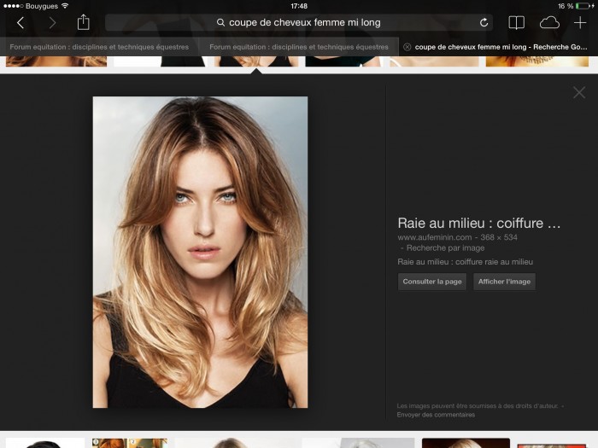Viewport: 598px width, 448px height.
Task: Open a new tab with the plus icon
Action: tap(580, 23)
